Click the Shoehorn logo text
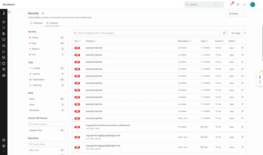 [x=9, y=5]
